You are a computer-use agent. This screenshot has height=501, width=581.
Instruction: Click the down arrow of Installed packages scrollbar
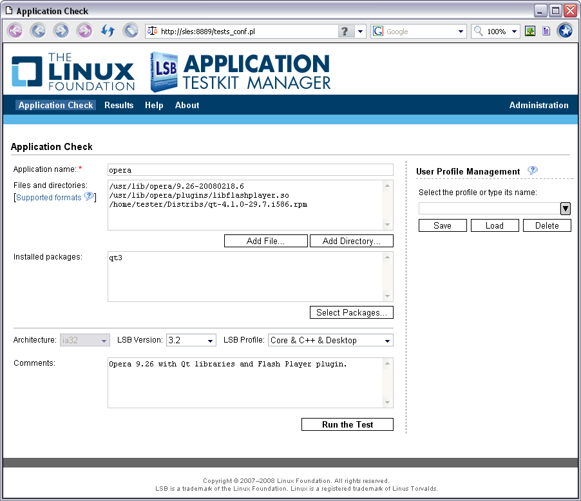pos(387,296)
